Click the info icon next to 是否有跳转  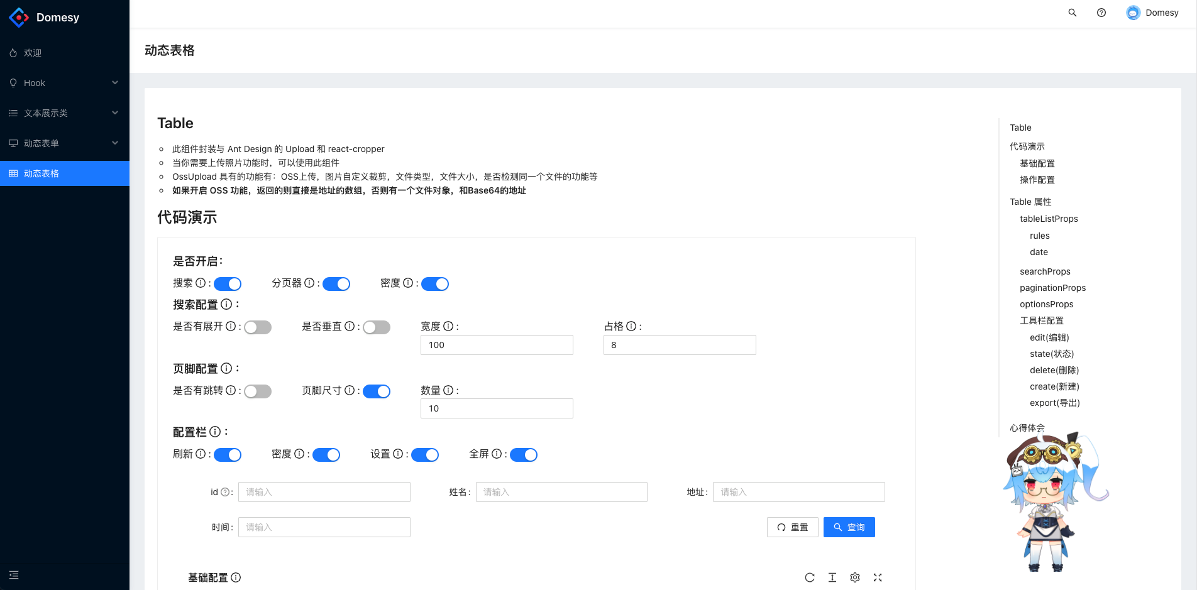[x=231, y=391]
